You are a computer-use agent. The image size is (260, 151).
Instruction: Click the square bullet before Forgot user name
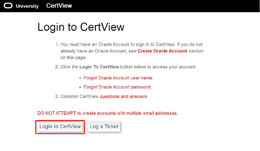coord(80,78)
